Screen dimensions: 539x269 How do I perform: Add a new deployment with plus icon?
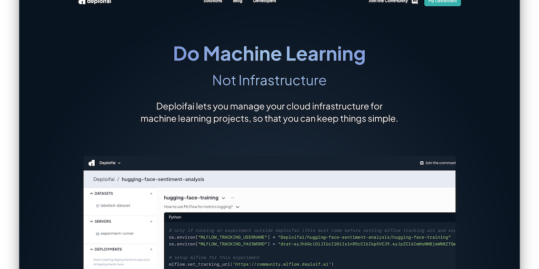(x=151, y=250)
